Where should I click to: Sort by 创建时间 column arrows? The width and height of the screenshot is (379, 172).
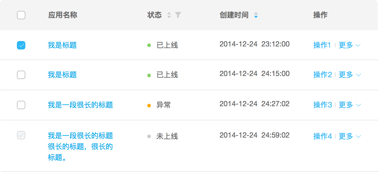(256, 15)
